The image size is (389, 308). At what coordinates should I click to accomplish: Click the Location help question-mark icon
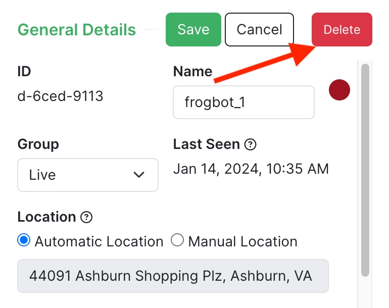coord(87,217)
